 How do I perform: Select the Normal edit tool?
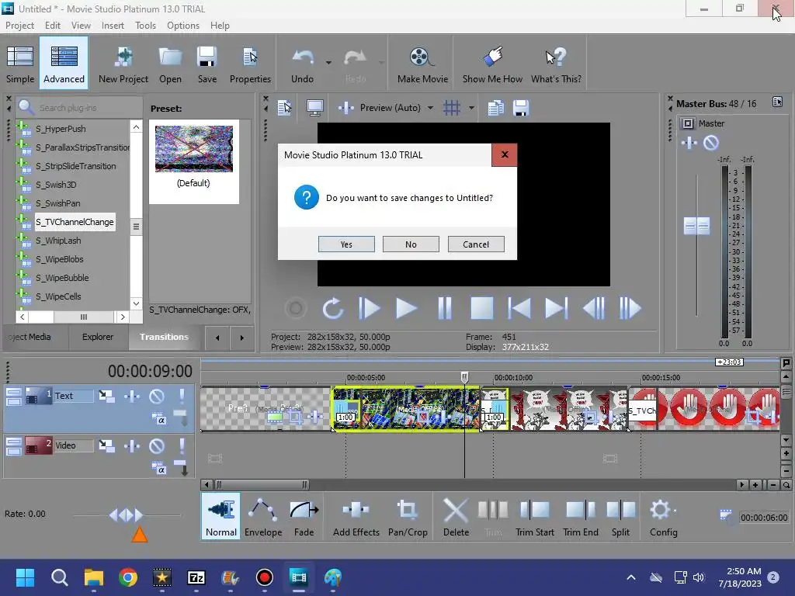click(x=220, y=517)
